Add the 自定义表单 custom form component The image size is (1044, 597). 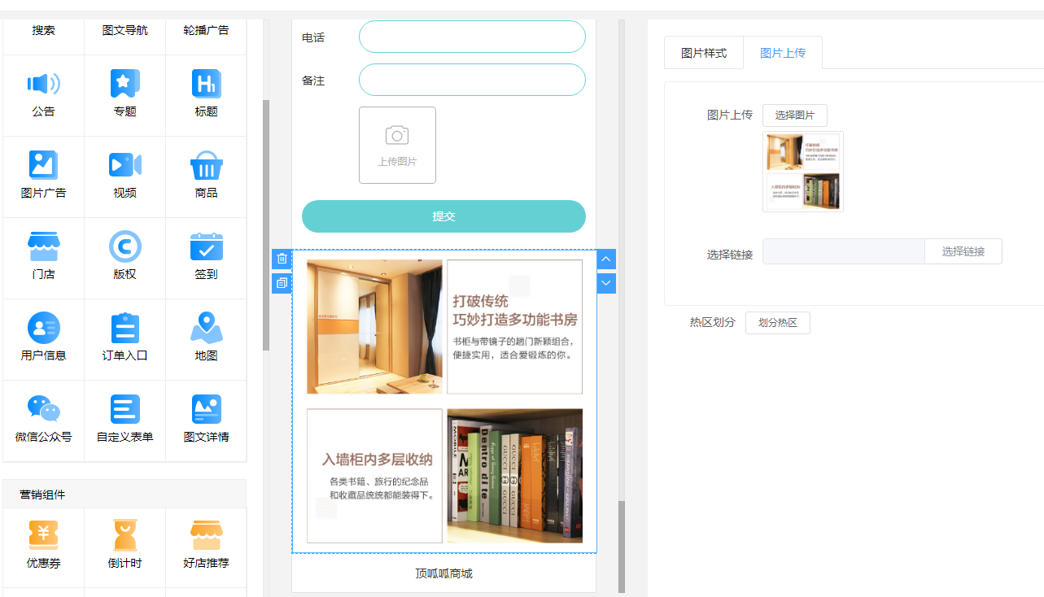(124, 421)
